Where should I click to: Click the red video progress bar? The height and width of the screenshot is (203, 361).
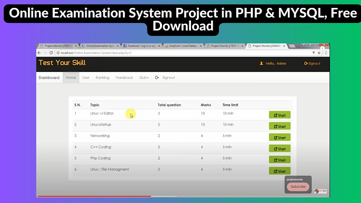(x=94, y=196)
